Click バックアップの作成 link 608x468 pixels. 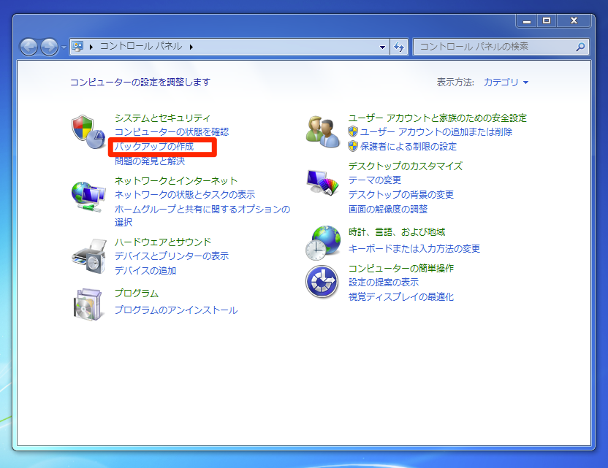154,147
